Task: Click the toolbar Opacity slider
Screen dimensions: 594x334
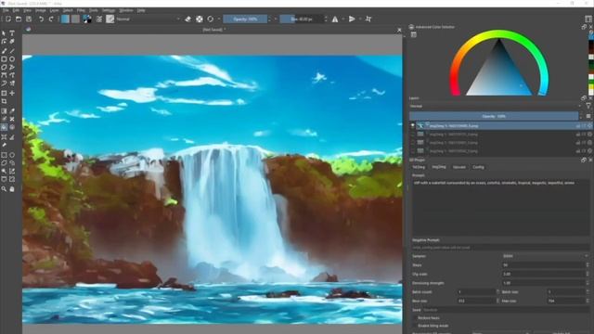Action: pos(245,19)
